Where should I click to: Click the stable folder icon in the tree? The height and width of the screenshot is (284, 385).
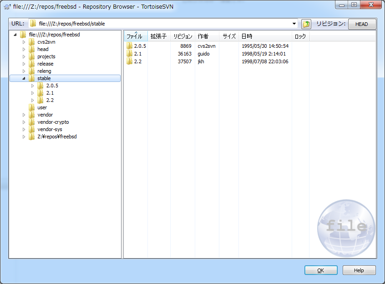click(32, 78)
